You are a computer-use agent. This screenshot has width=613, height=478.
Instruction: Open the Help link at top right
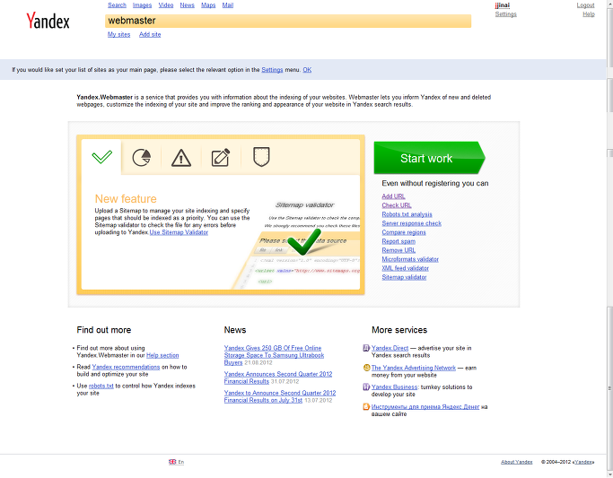(x=589, y=14)
